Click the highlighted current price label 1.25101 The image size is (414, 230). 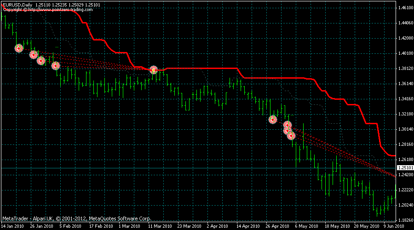405,168
